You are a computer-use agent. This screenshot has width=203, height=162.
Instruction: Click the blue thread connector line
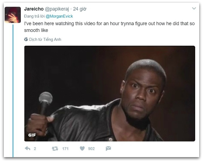13,91
